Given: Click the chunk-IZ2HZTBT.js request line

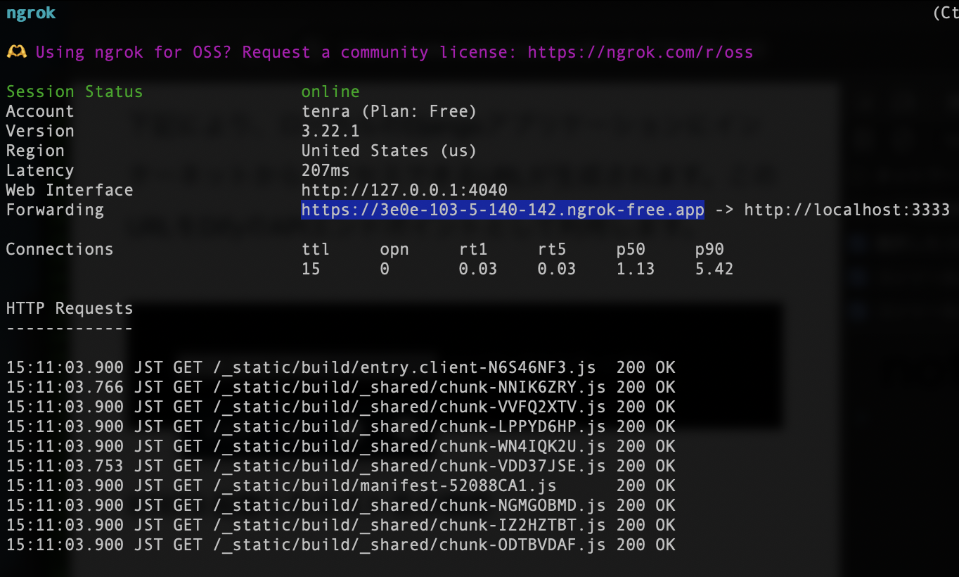Looking at the screenshot, I should pos(341,525).
